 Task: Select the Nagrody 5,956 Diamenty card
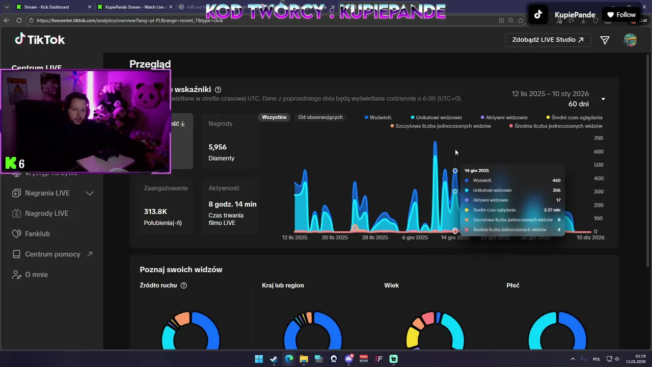coord(229,141)
